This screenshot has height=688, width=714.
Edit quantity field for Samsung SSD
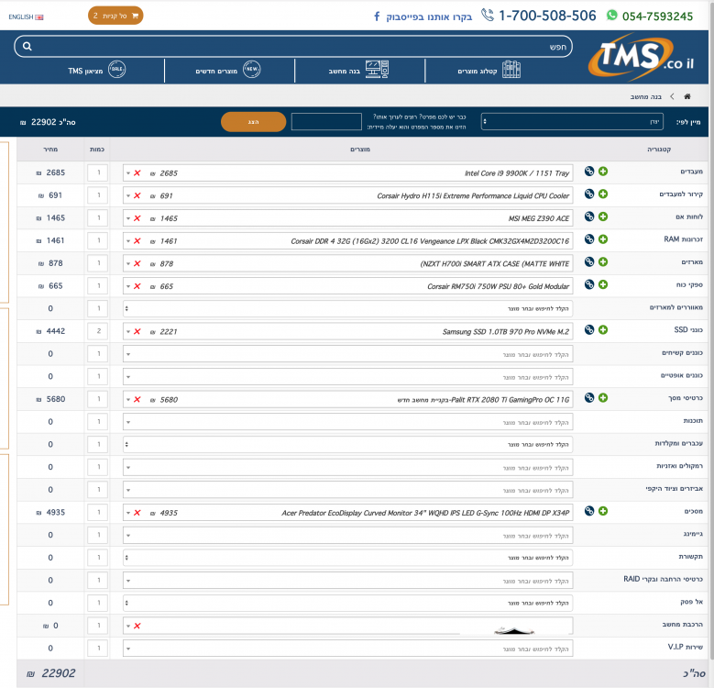tap(97, 331)
